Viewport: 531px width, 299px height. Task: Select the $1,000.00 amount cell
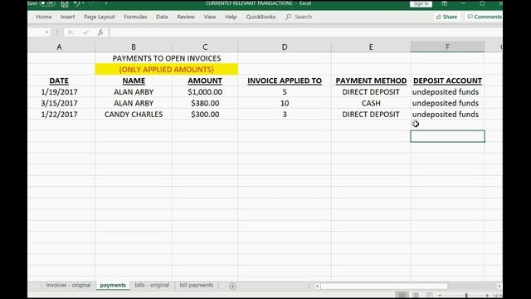[205, 92]
